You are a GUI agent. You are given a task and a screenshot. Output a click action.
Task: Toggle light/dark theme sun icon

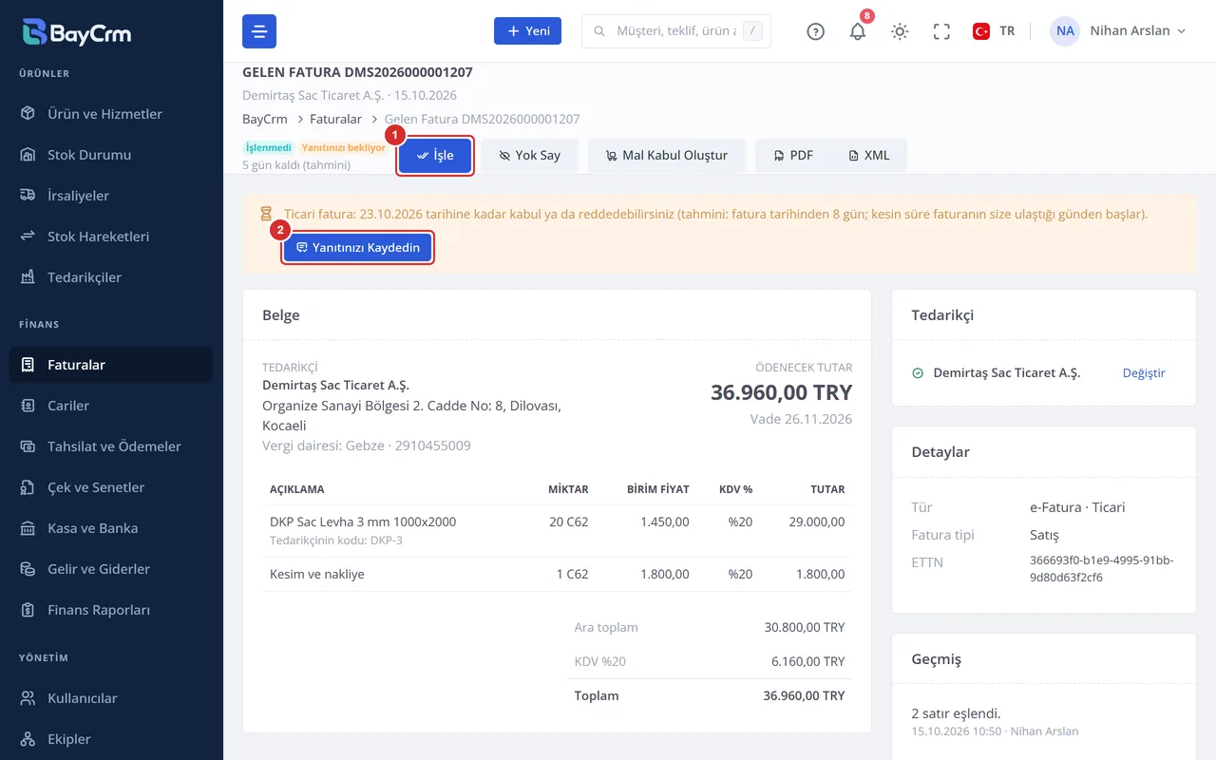pyautogui.click(x=900, y=31)
